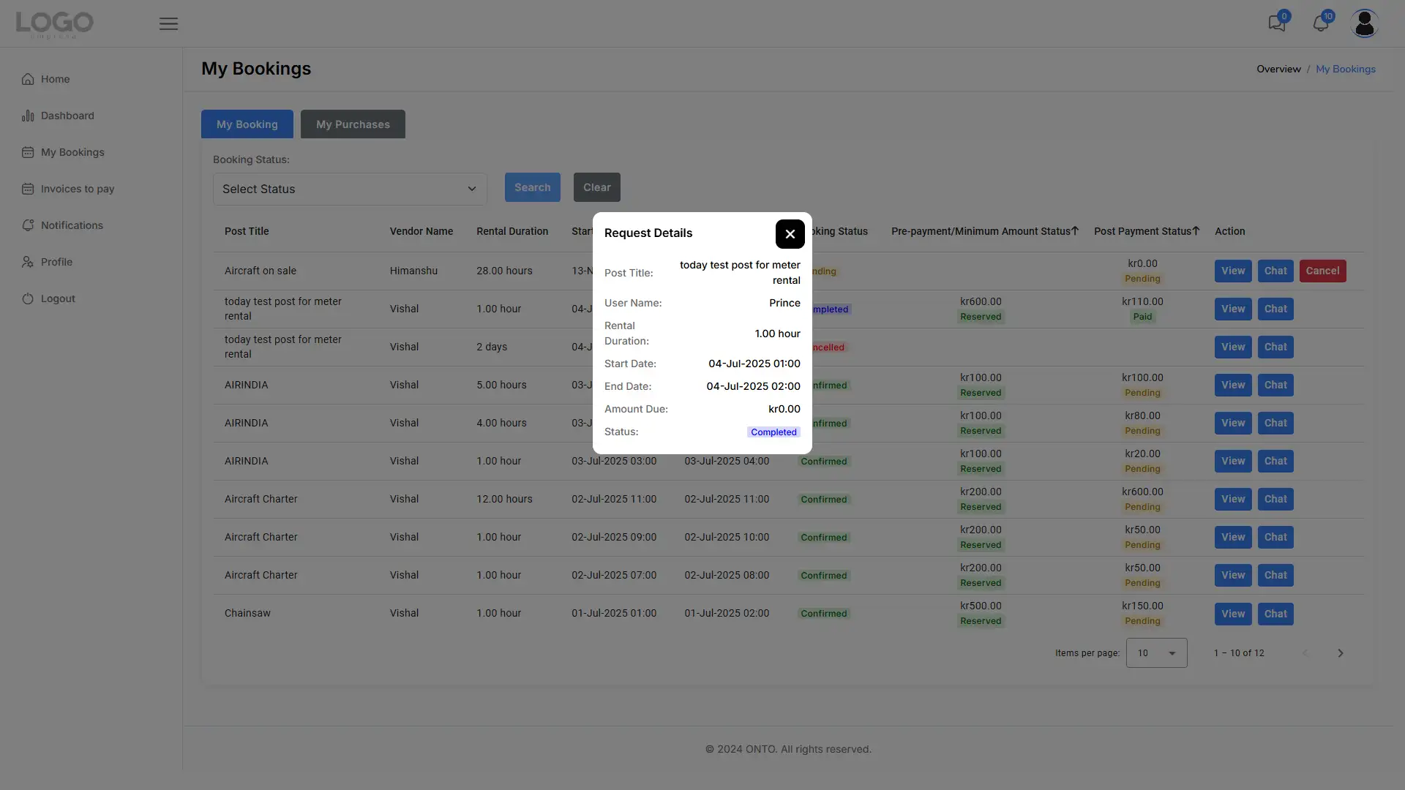Close the Request Details dialog
The width and height of the screenshot is (1405, 790).
click(790, 234)
